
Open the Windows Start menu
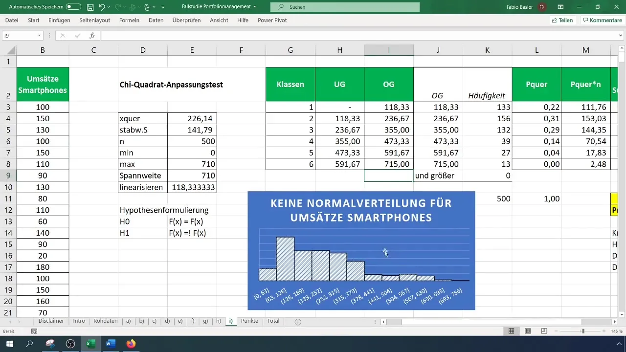tap(9, 344)
